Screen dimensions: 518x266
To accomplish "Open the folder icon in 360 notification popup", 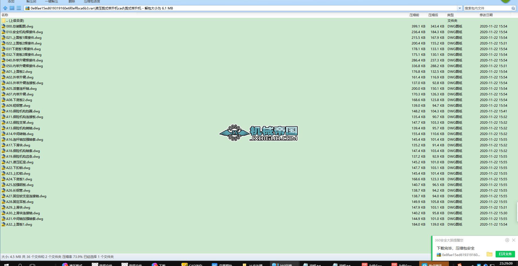I will tap(490, 254).
